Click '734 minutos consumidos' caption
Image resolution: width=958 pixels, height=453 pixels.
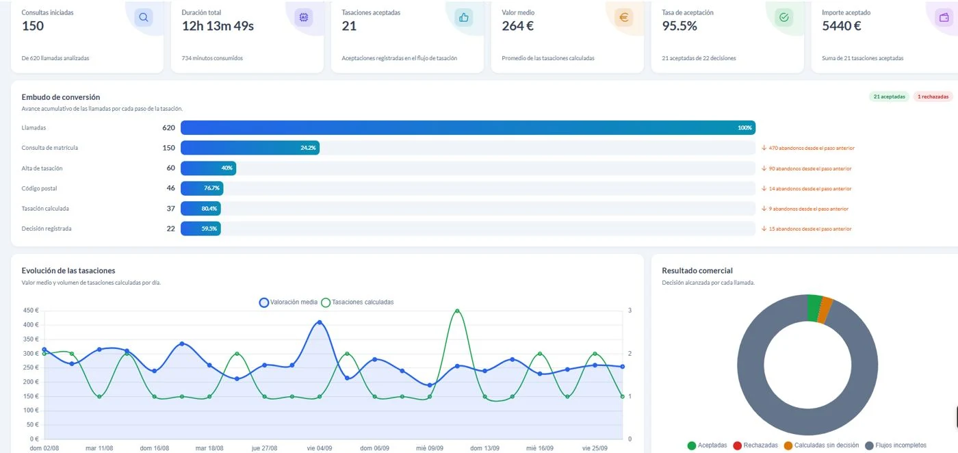click(x=212, y=58)
